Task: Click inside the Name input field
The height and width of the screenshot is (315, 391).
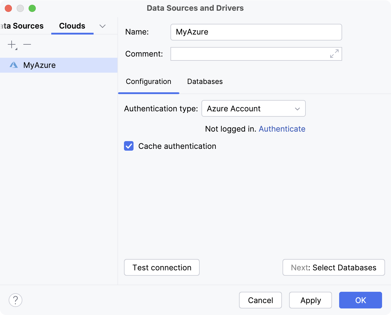Action: (256, 32)
